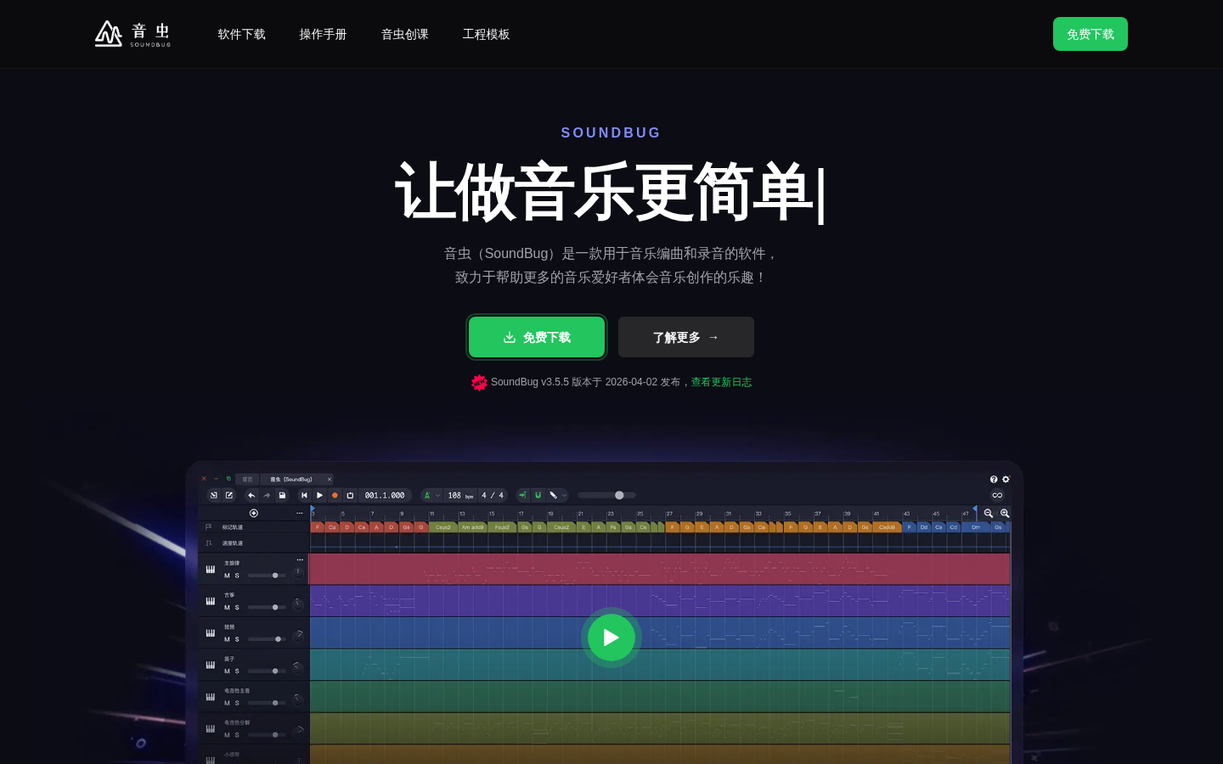Click the 108 bpm tempo field

coord(460,495)
